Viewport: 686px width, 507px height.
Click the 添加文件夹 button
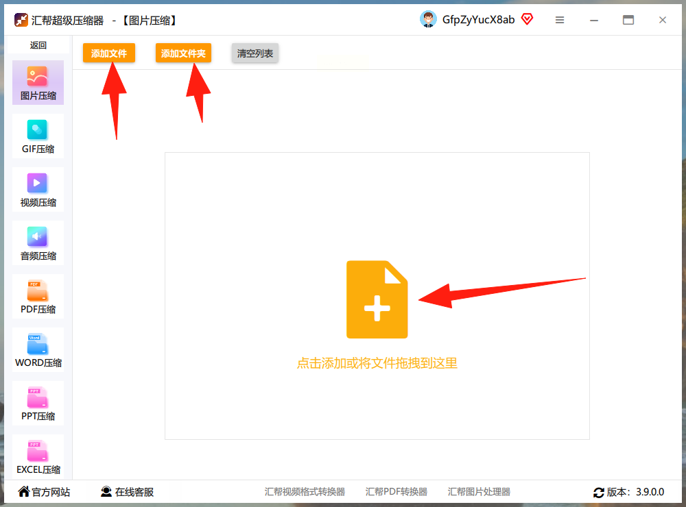tap(183, 53)
